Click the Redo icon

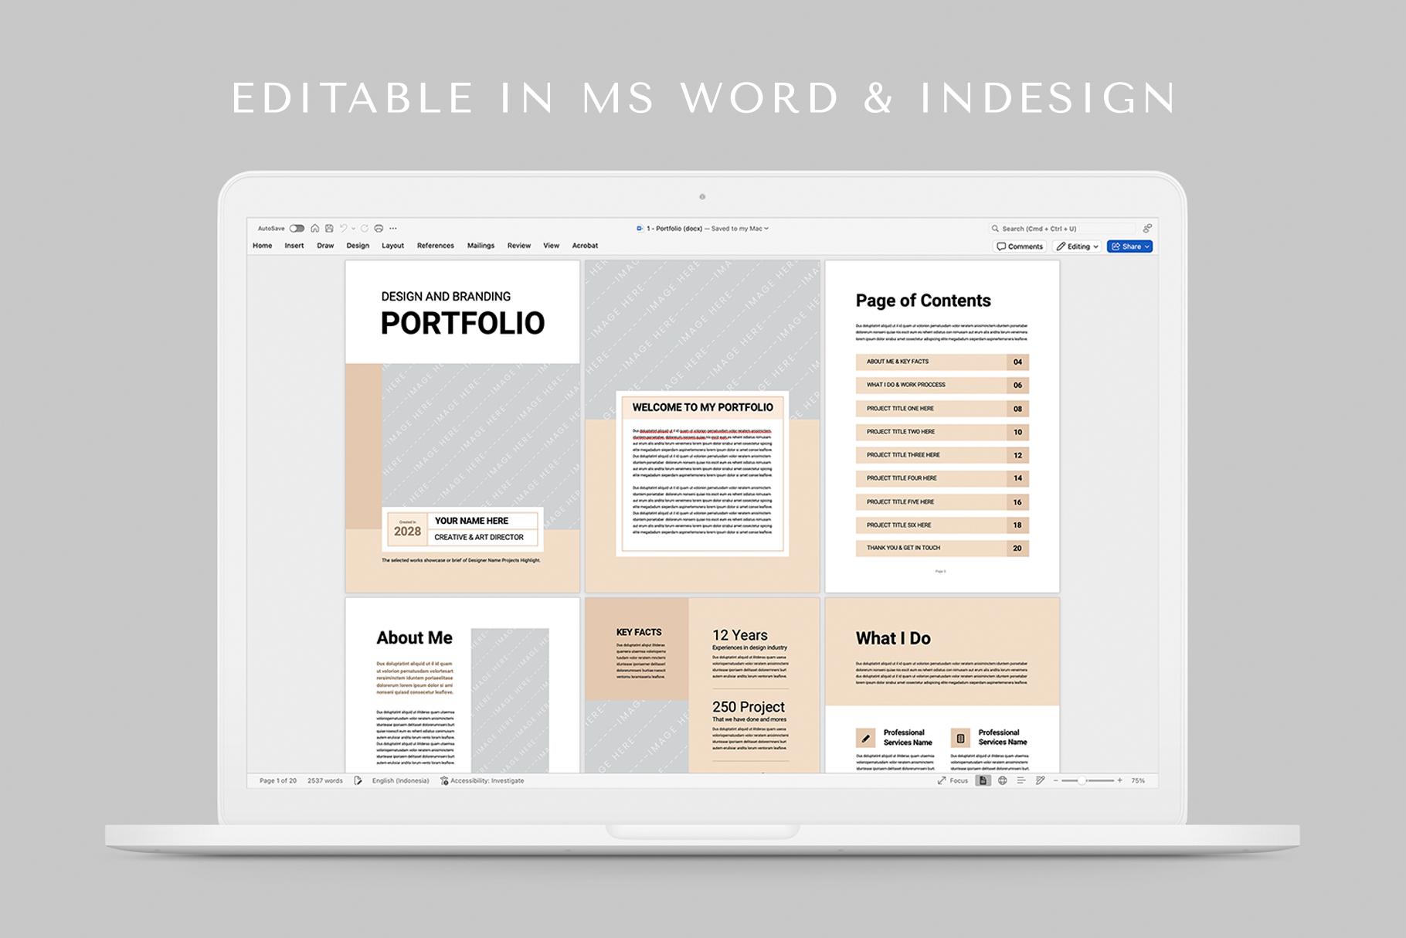tap(365, 228)
